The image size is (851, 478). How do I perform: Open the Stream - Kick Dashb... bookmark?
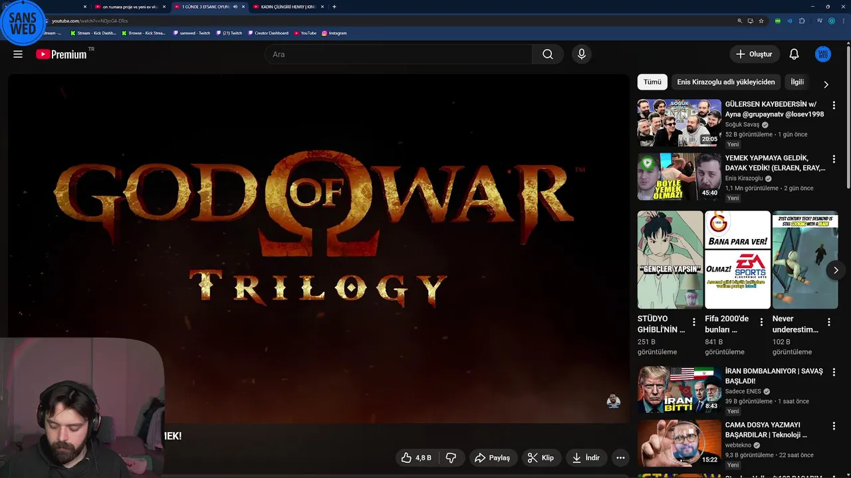(x=93, y=33)
